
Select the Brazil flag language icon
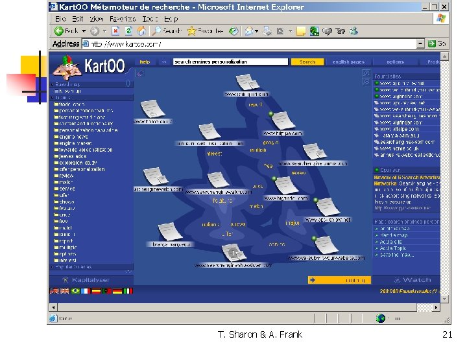pyautogui.click(x=76, y=291)
